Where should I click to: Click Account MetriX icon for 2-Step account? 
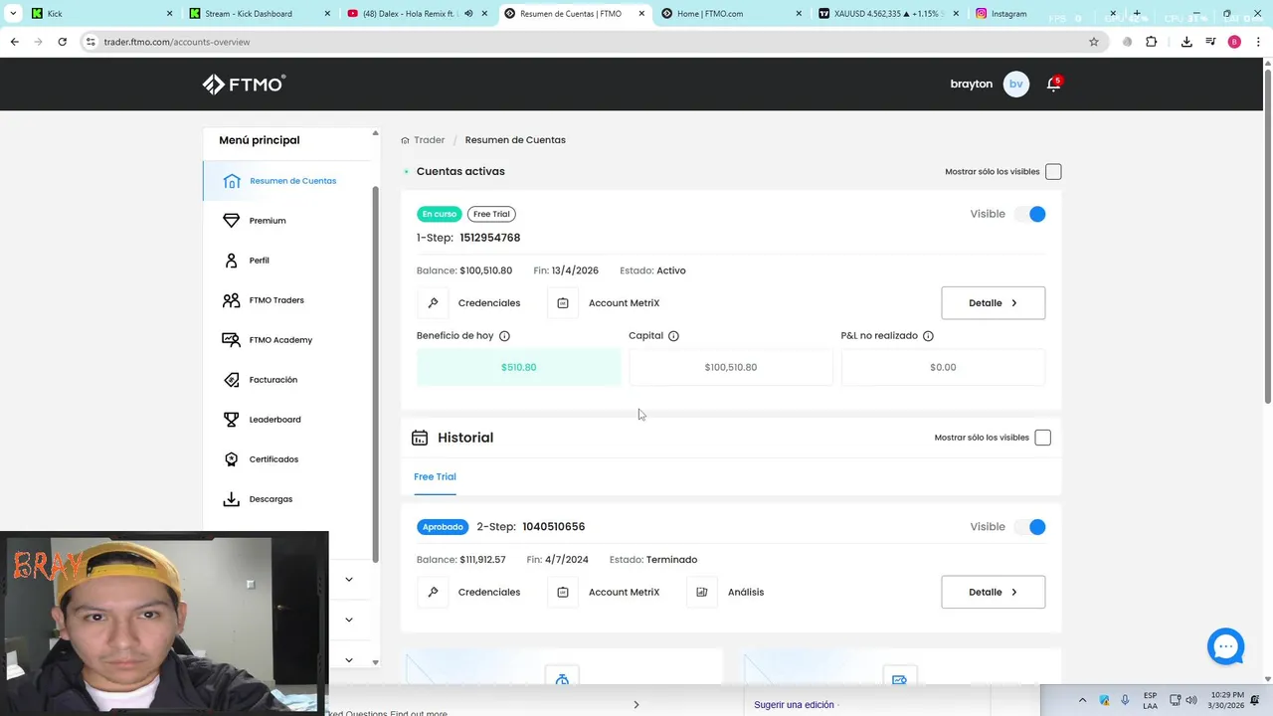click(563, 593)
